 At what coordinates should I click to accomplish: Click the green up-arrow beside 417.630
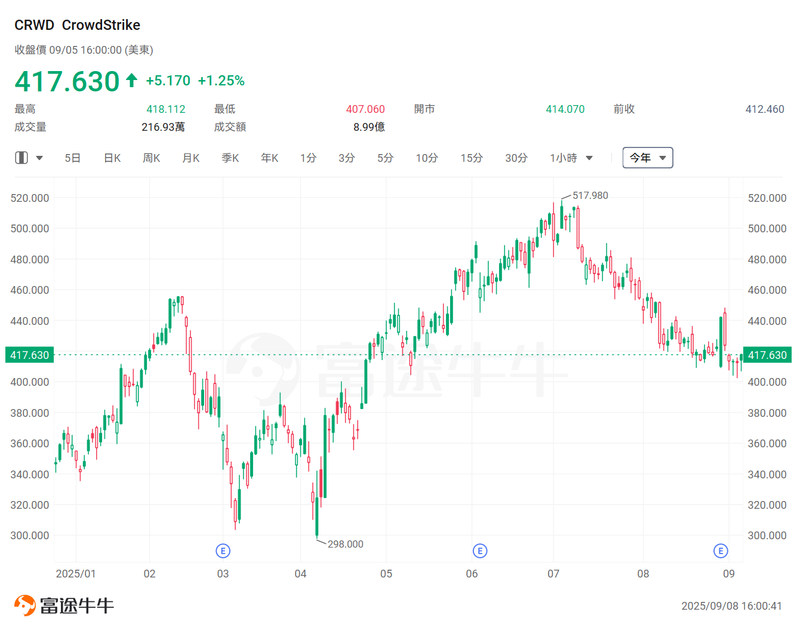tap(131, 79)
